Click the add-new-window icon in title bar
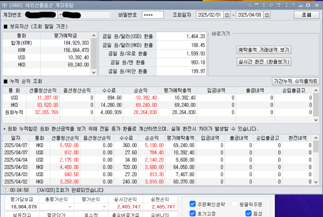The height and width of the screenshot is (217, 323). click(279, 5)
